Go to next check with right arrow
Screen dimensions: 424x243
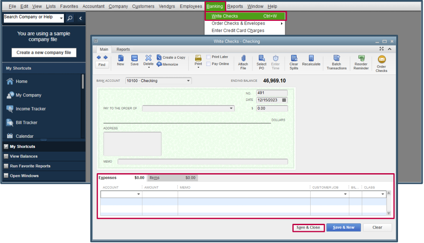(x=105, y=57)
